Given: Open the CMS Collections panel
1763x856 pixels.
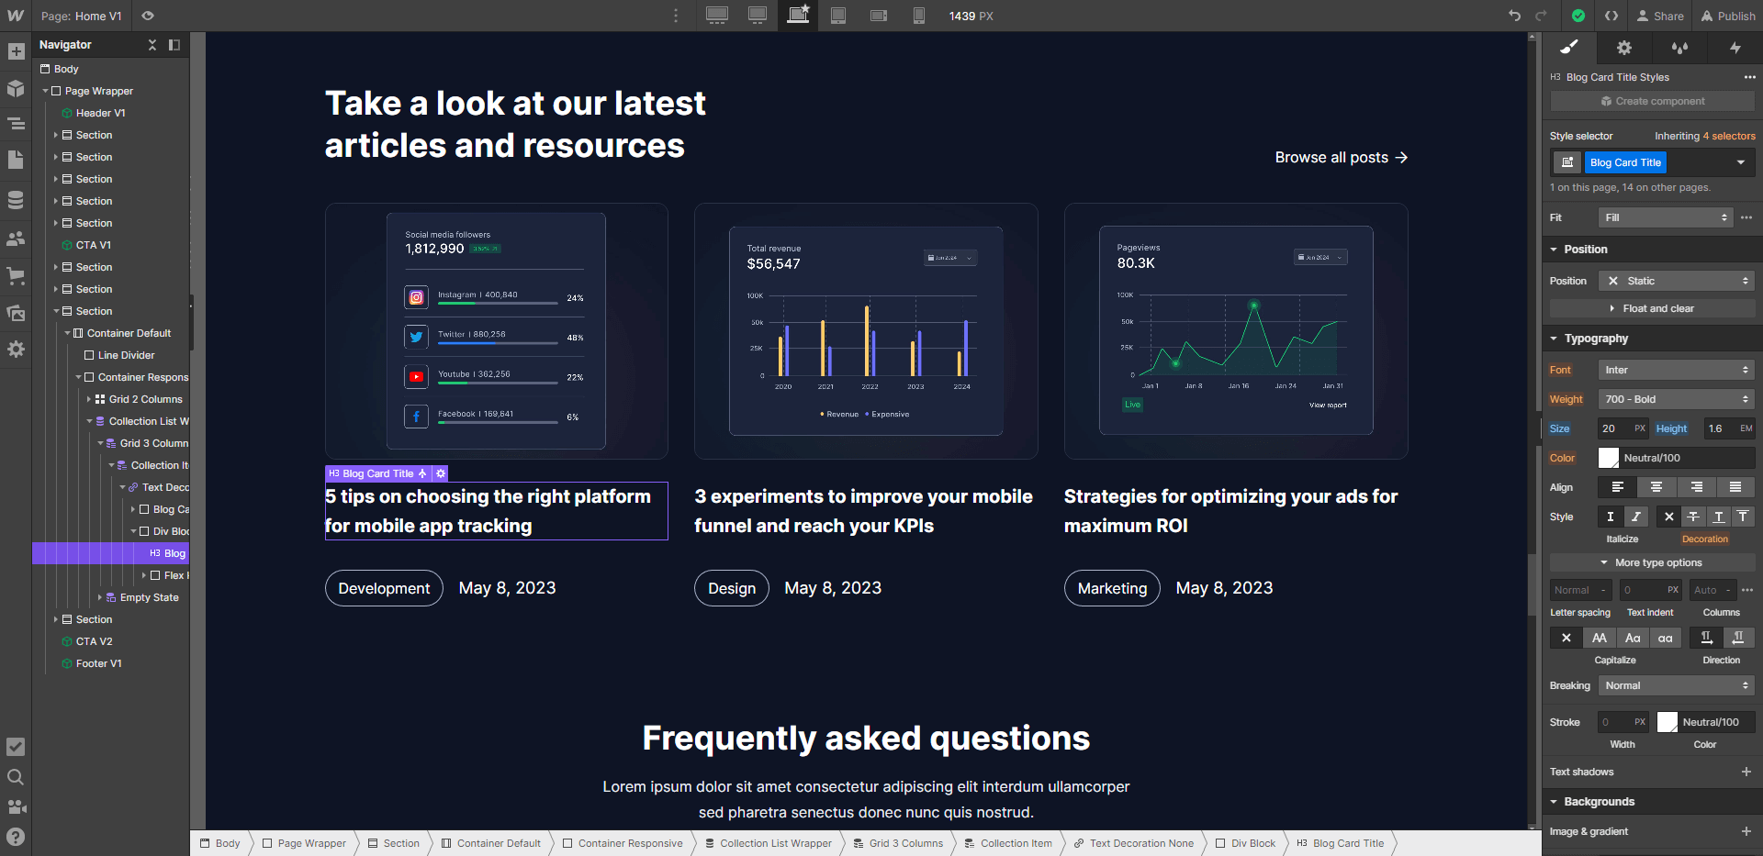Looking at the screenshot, I should coord(15,199).
